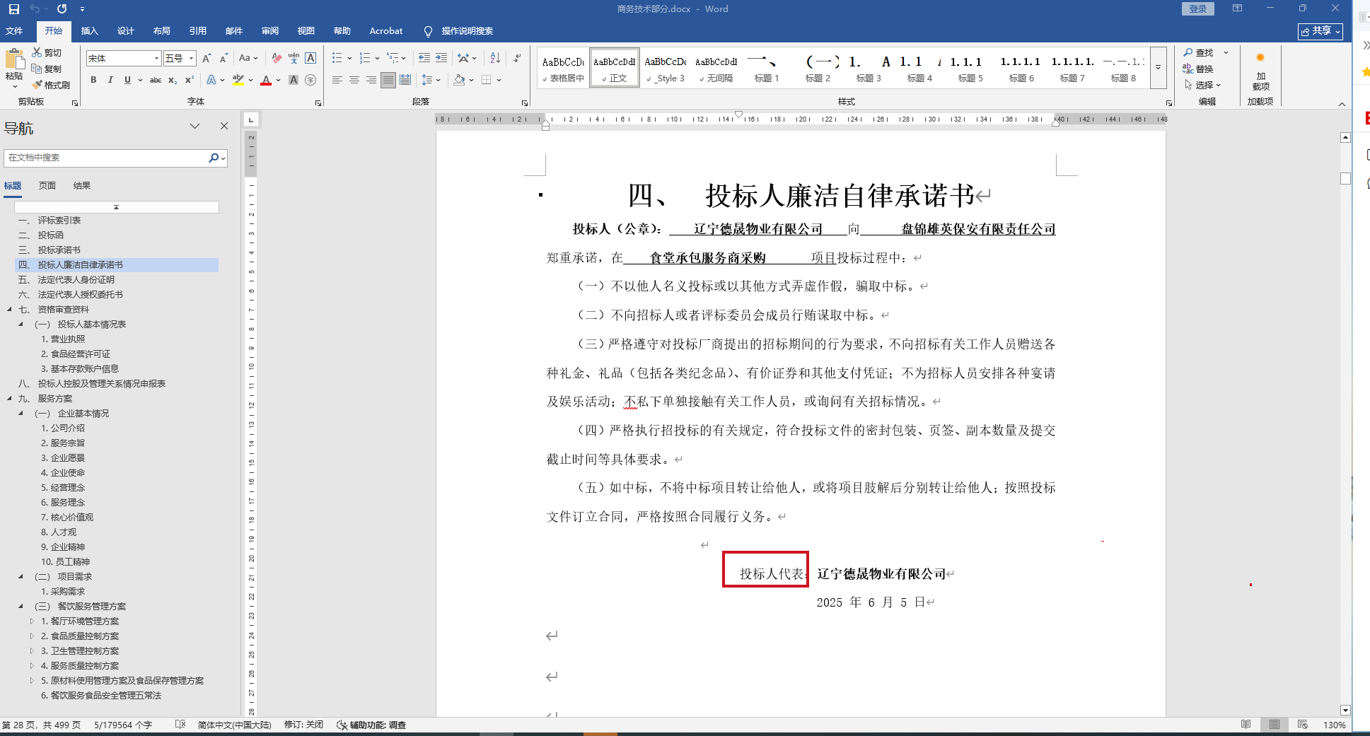Viewport: 1370px width, 736px height.
Task: Open text effects with the outlined A icon
Action: (211, 80)
